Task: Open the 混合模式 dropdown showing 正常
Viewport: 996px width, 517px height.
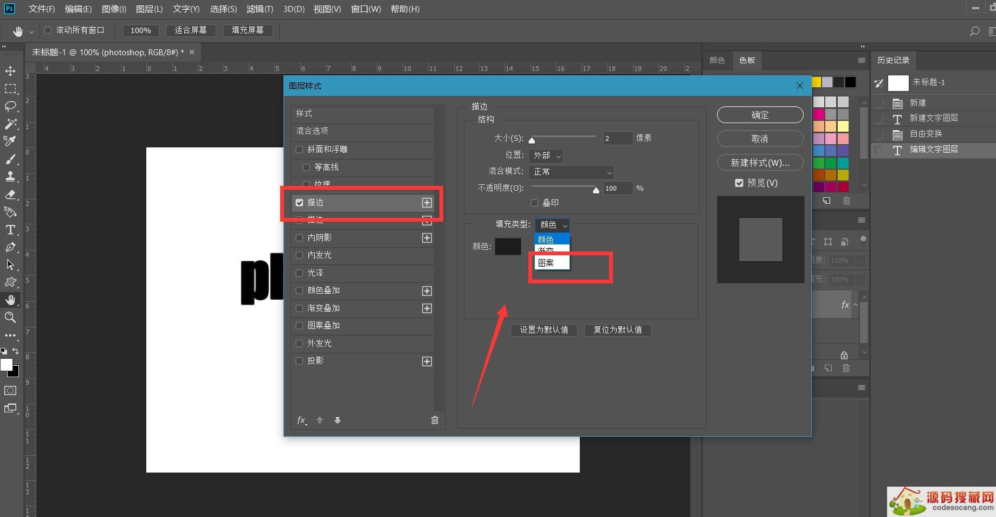Action: pyautogui.click(x=571, y=172)
